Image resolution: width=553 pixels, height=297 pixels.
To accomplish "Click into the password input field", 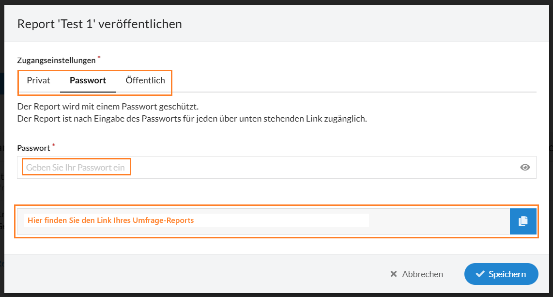I will click(x=194, y=167).
